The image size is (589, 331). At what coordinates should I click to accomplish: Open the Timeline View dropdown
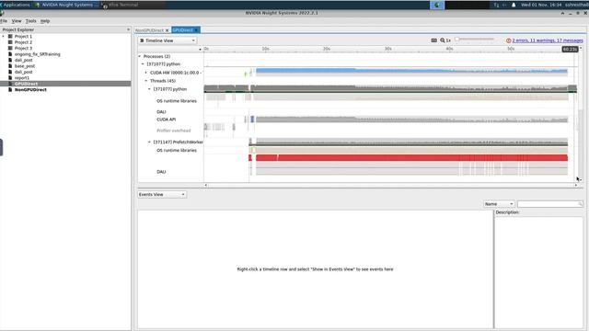[x=167, y=40]
